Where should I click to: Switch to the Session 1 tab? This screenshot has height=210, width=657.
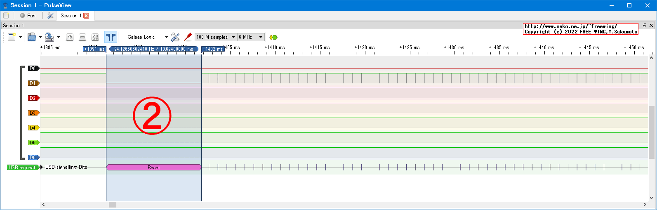pyautogui.click(x=71, y=16)
